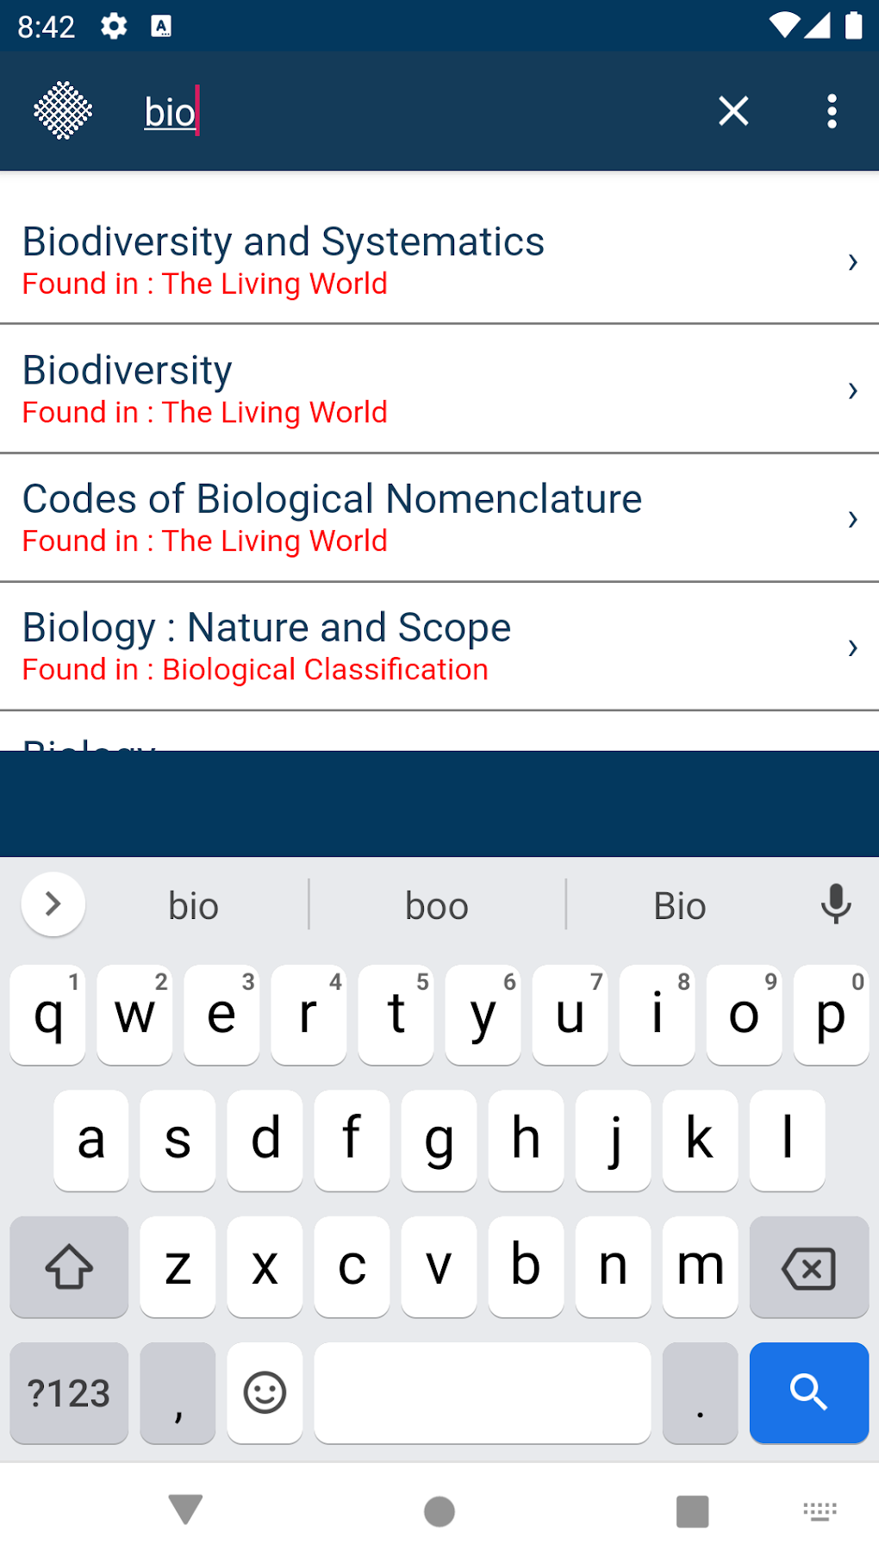This screenshot has width=879, height=1563.
Task: Choose the capitalized "Bio" suggestion
Action: (x=680, y=906)
